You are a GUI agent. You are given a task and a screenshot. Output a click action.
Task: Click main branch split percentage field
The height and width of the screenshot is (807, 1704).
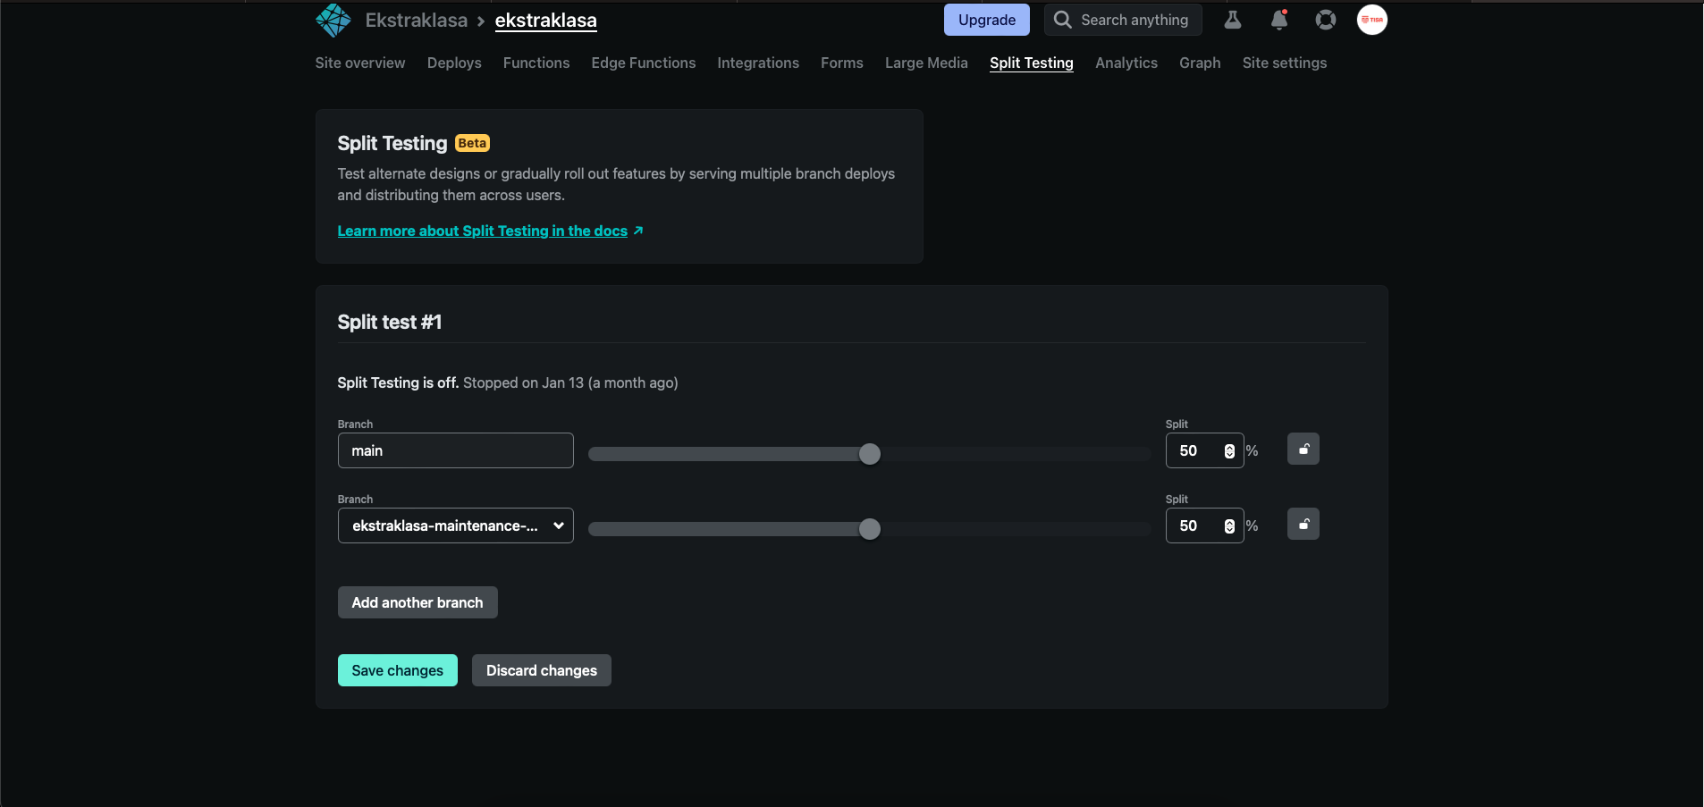click(1205, 450)
